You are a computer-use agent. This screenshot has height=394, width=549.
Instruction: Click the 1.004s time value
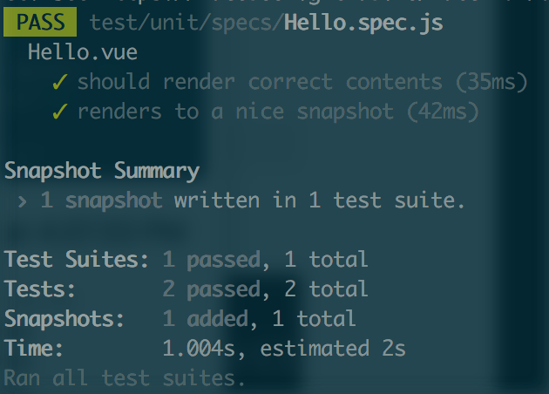(x=199, y=349)
